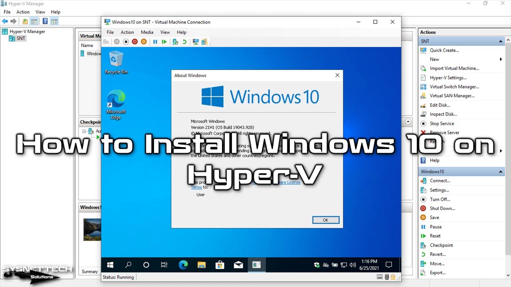Click the network tray icon in guest taskbar
Viewport: 511px width, 287px height.
coord(344,265)
